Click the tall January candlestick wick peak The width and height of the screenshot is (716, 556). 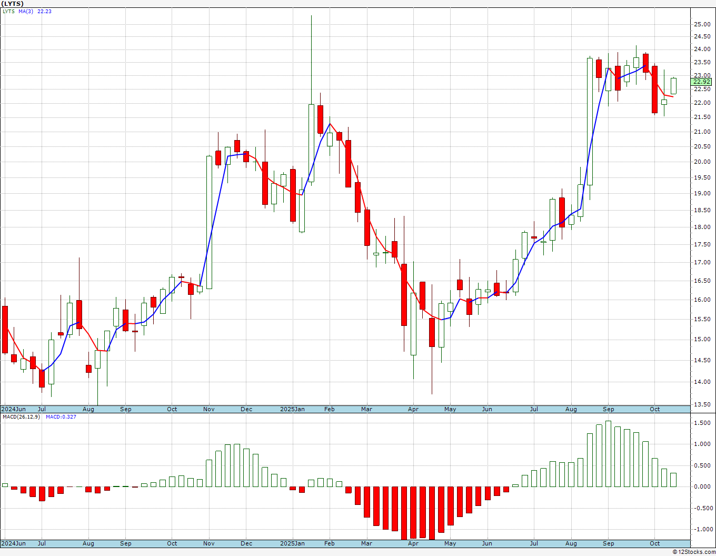point(311,16)
